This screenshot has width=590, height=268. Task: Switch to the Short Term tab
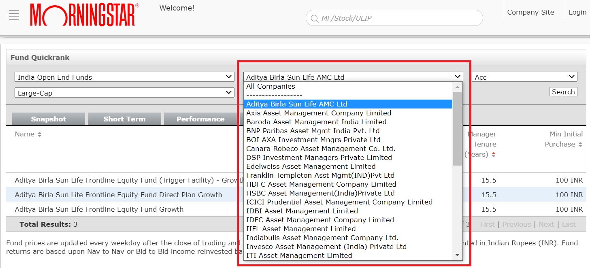coord(124,119)
